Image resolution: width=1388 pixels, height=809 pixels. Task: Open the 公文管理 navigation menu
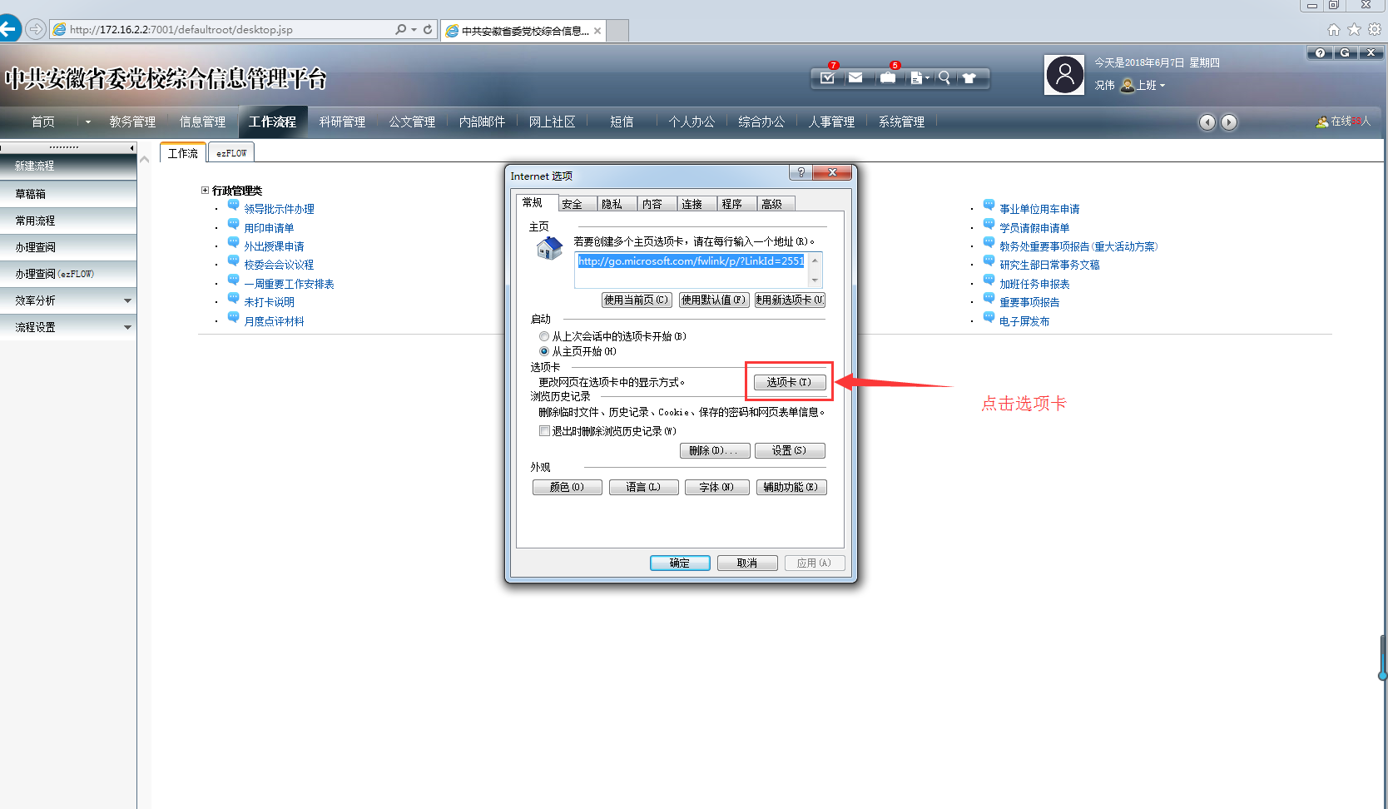pyautogui.click(x=412, y=122)
